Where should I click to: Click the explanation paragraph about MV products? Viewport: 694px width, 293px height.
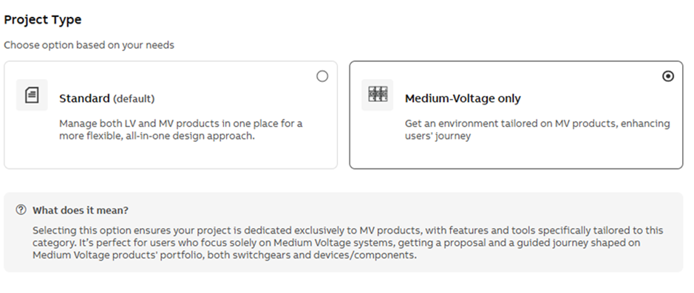pyautogui.click(x=348, y=243)
